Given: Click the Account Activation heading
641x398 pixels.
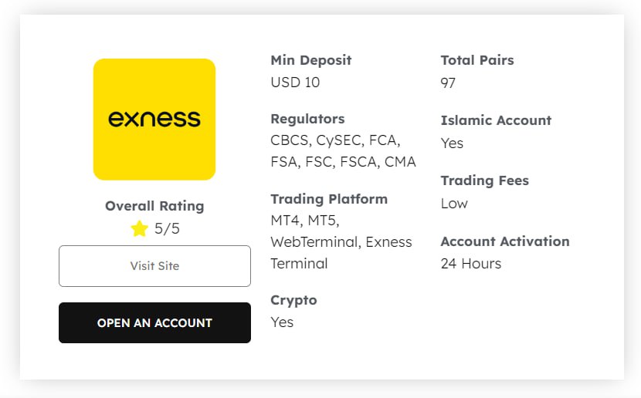Looking at the screenshot, I should pos(504,241).
